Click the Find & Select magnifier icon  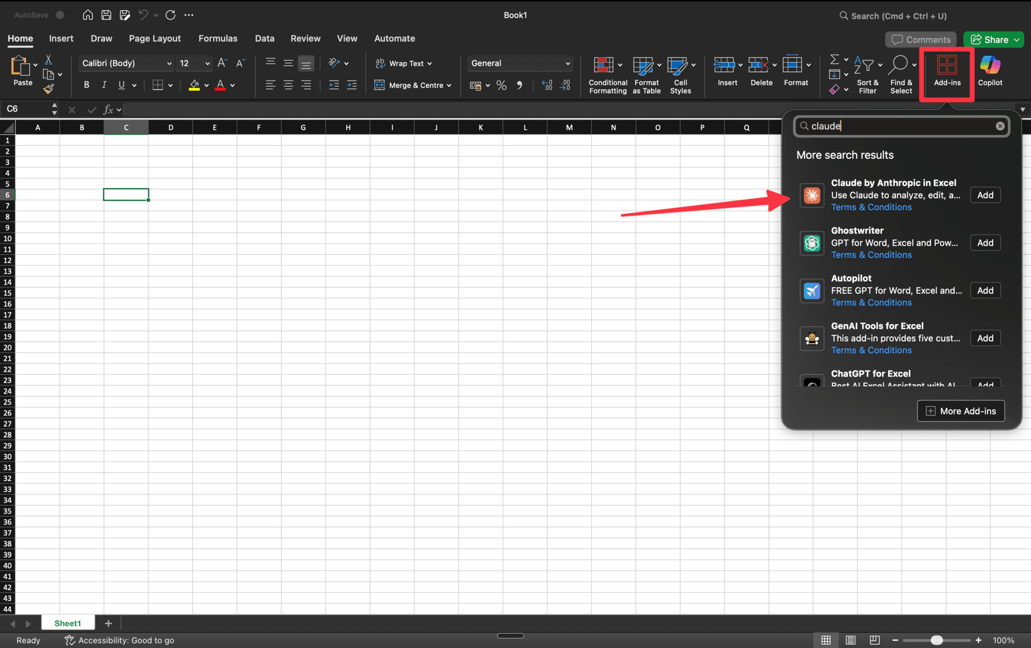tap(898, 65)
